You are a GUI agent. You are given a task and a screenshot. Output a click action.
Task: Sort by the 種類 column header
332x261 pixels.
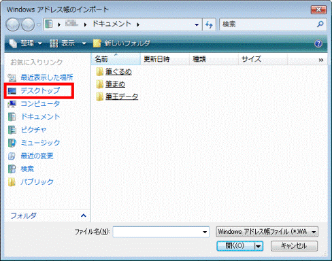[x=214, y=59]
